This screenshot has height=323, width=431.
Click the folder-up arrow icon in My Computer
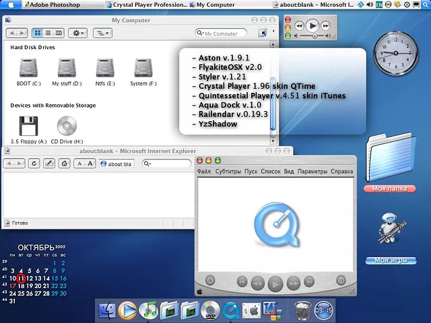(263, 33)
